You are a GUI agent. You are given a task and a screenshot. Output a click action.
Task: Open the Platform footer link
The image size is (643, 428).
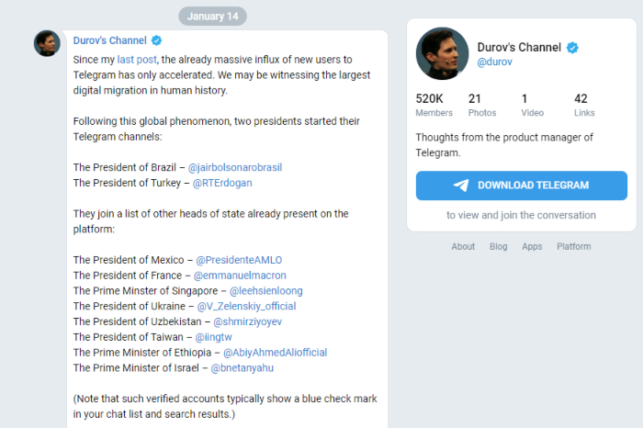pyautogui.click(x=573, y=246)
